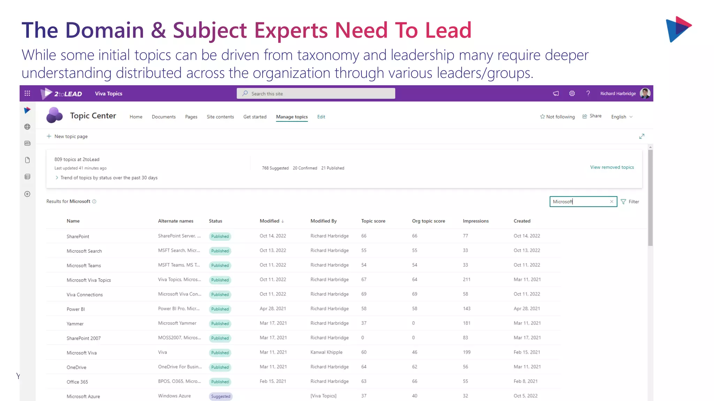This screenshot has height=401, width=714.
Task: Click the Viva Topics header link
Action: point(108,94)
